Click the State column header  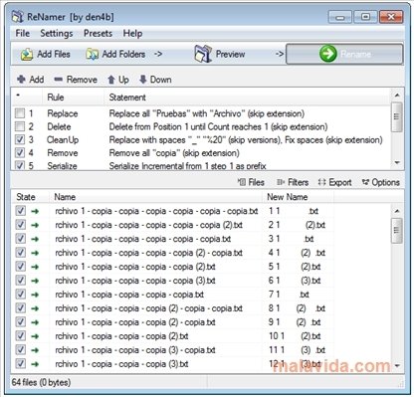pyautogui.click(x=31, y=197)
